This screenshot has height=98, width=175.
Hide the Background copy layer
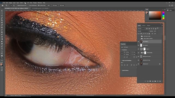click(x=138, y=60)
